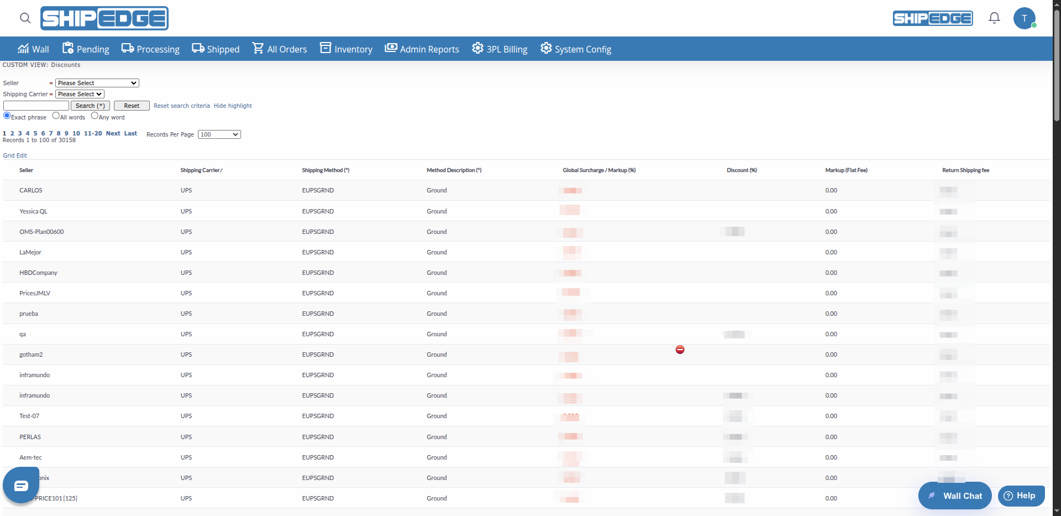Open the user profile avatar

1024,18
